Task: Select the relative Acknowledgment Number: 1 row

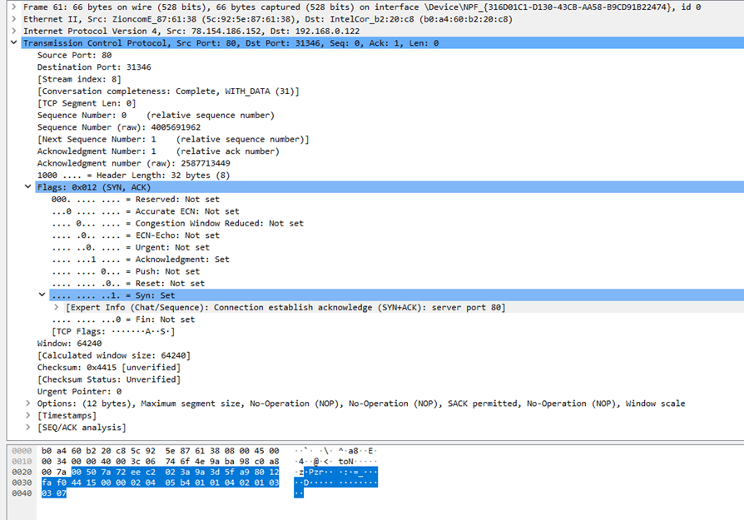Action: (158, 151)
